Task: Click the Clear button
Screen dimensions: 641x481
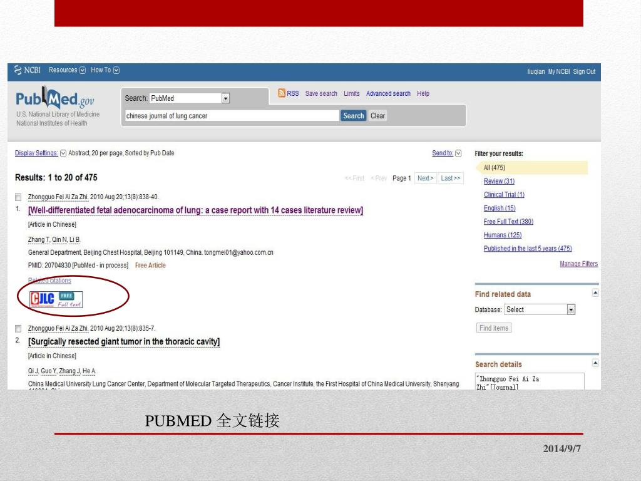Action: click(x=377, y=116)
